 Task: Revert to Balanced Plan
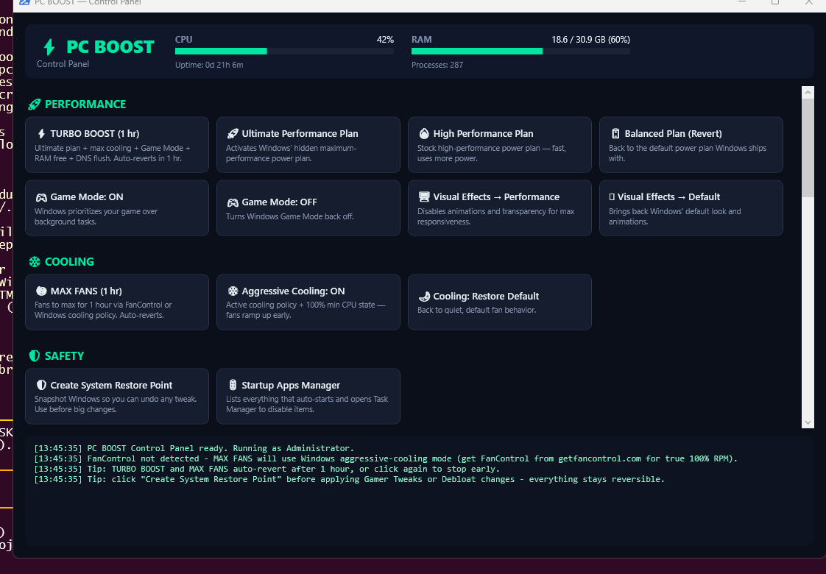click(x=691, y=145)
